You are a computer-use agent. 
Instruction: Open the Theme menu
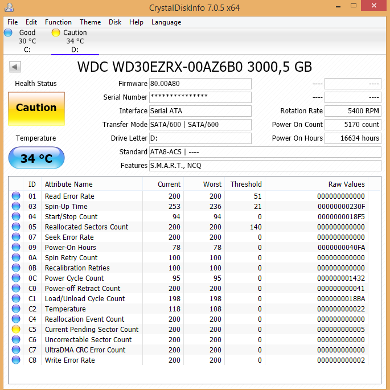(x=91, y=22)
